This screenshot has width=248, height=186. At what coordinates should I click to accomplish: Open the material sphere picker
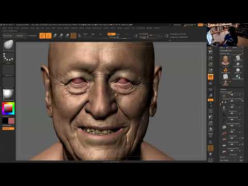8,95
